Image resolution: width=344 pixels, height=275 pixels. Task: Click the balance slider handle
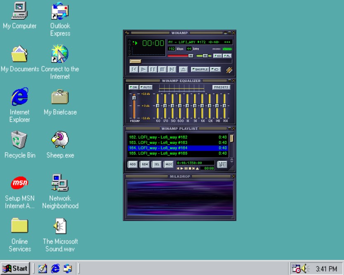[205, 56]
